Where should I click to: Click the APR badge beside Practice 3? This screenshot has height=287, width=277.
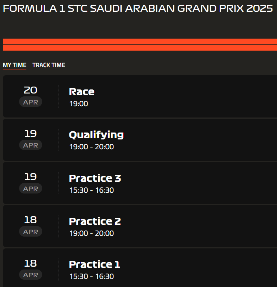[x=30, y=188]
